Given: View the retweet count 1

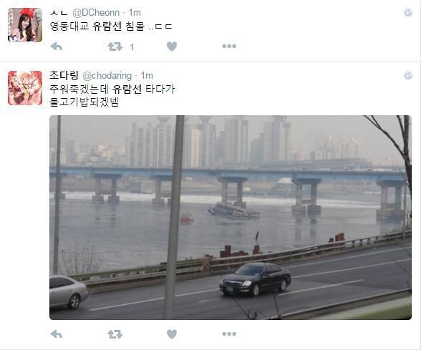Looking at the screenshot, I should pos(132,47).
